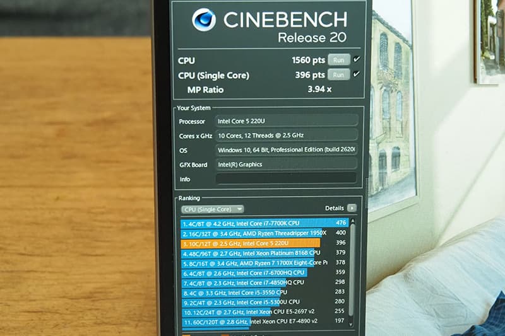The height and width of the screenshot is (336, 505).
Task: Select ranking row Intel Xeon CPU E5-2697 v2
Action: [264, 312]
